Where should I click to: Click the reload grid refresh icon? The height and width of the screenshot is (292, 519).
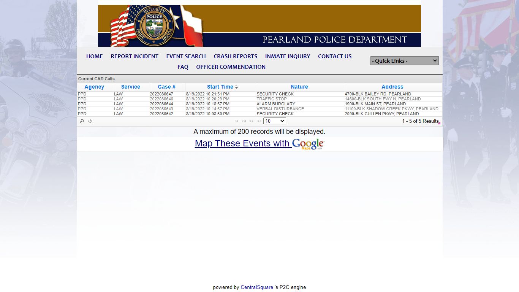click(90, 121)
